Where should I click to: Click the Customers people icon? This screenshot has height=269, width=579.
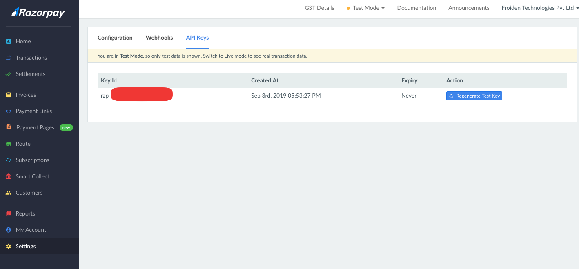8,193
